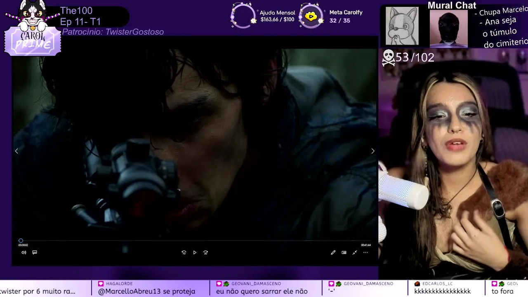528x297 pixels.
Task: Click the 00:41:44 total duration label
Action: [366, 245]
